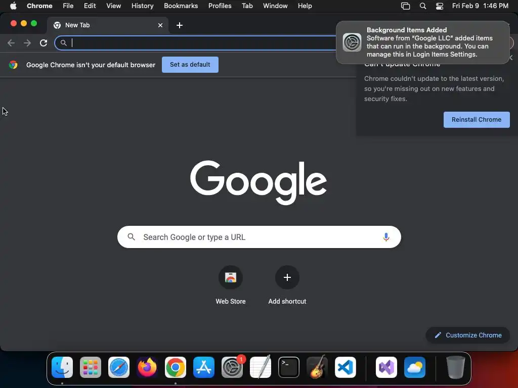
Task: Click the Chrome icon in the Dock
Action: [x=176, y=367]
